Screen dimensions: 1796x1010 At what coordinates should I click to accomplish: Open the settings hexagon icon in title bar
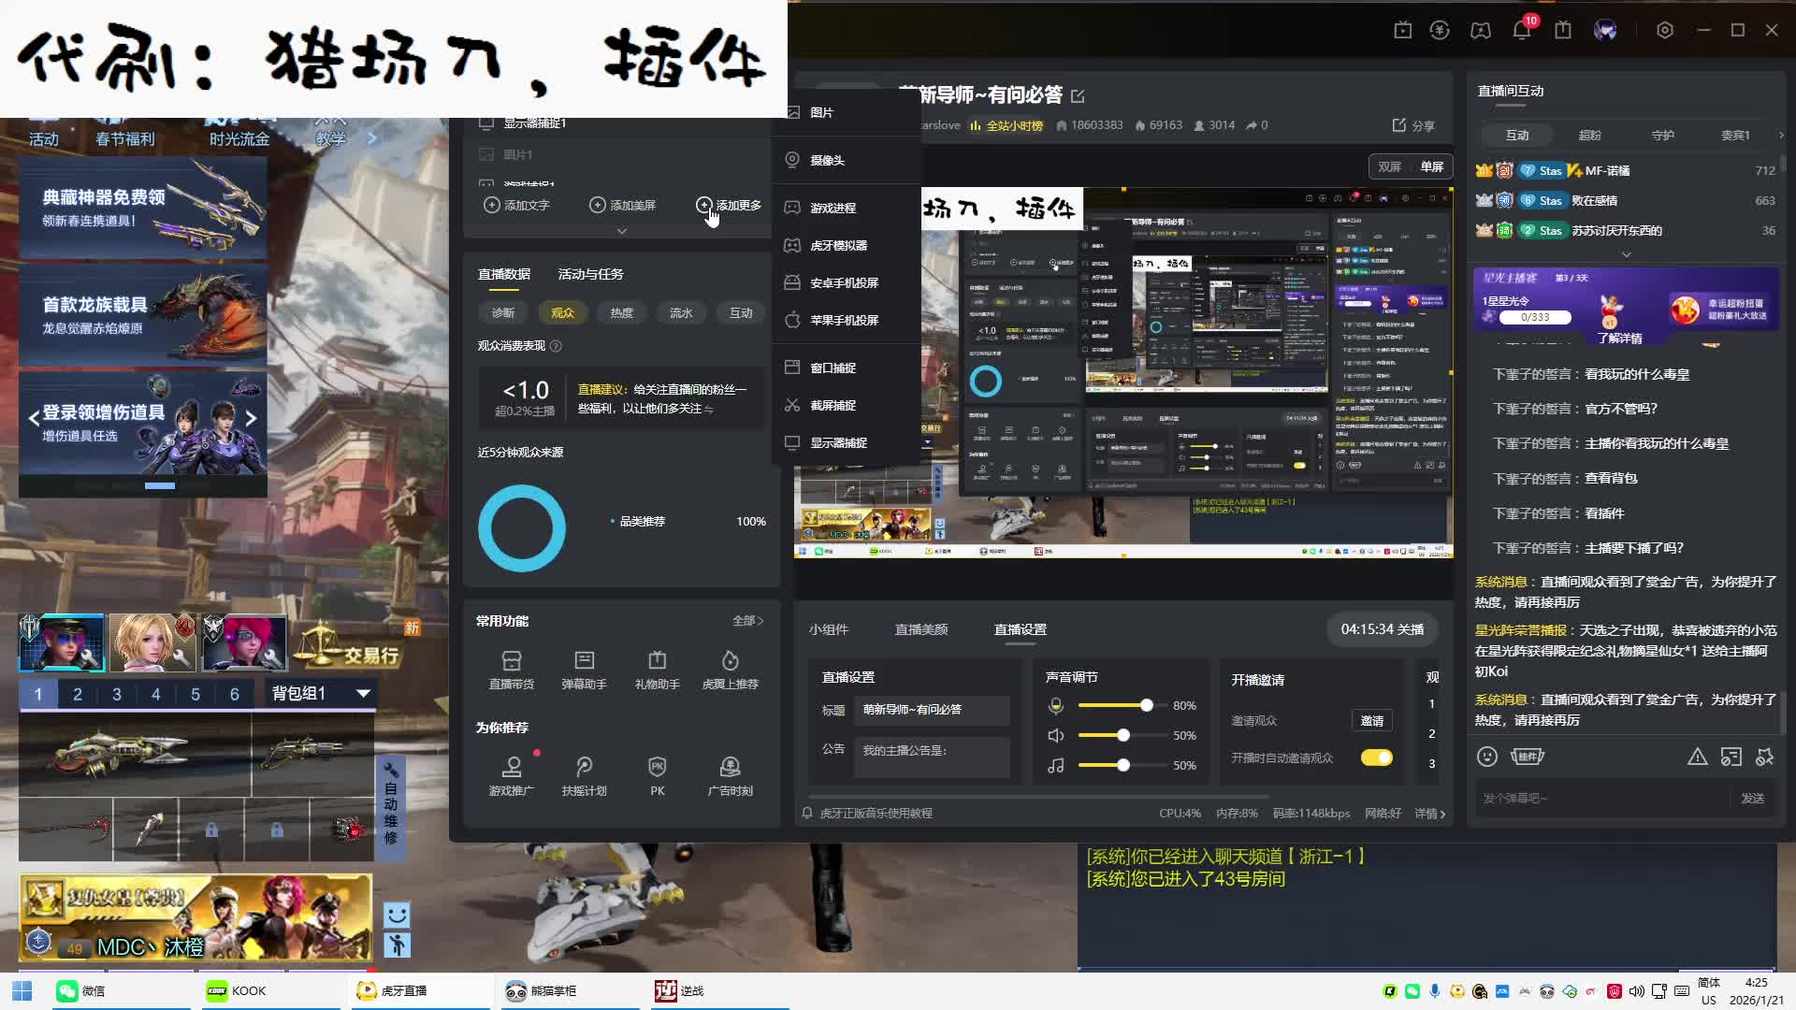(1665, 30)
